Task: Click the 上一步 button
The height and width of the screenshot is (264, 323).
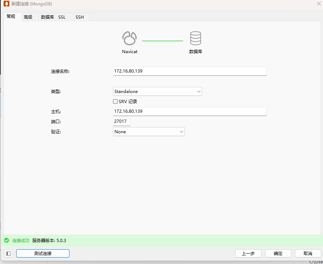Action: tap(248, 254)
